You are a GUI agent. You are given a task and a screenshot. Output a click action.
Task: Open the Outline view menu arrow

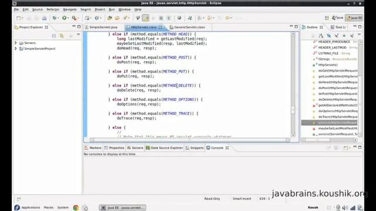tap(359, 35)
